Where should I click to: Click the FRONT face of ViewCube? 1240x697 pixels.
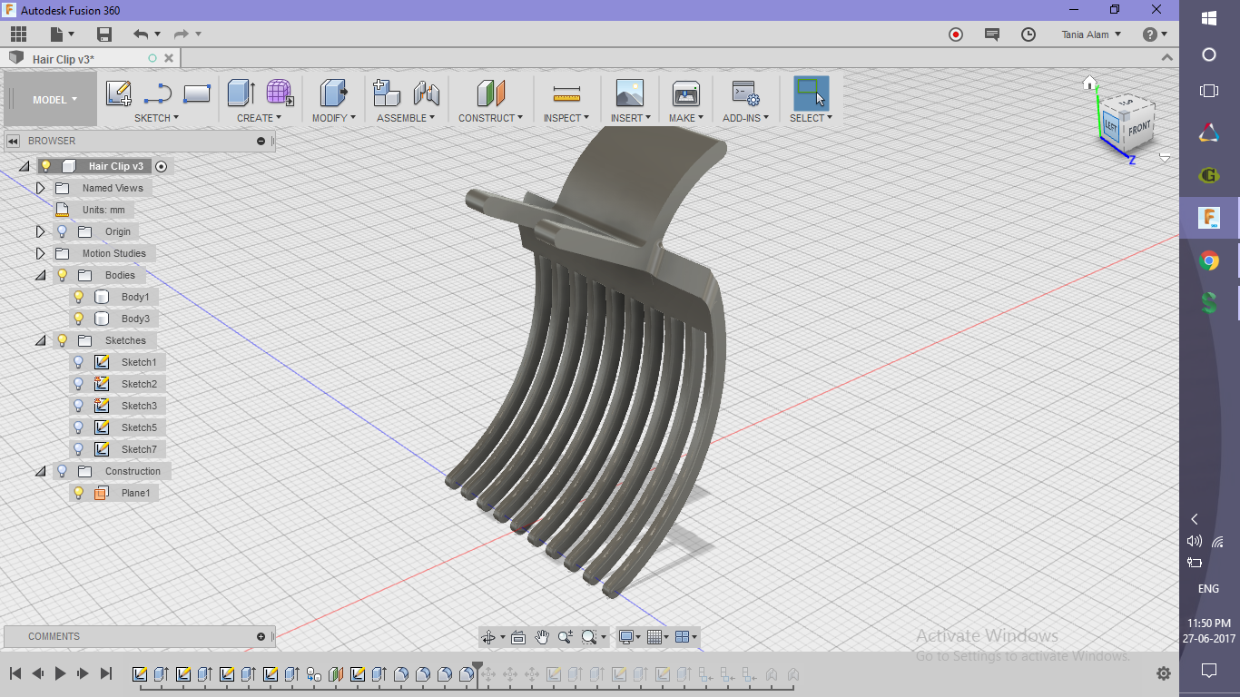(x=1138, y=128)
